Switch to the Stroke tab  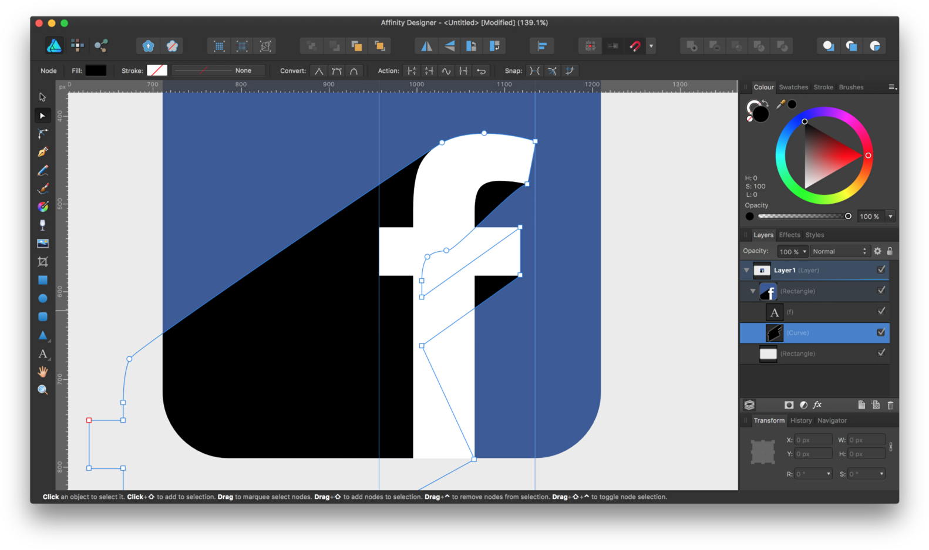coord(823,87)
